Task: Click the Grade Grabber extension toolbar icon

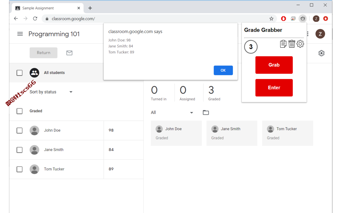Action: [x=303, y=19]
